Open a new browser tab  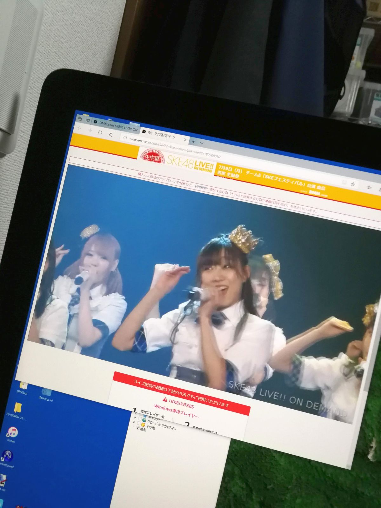click(x=194, y=142)
